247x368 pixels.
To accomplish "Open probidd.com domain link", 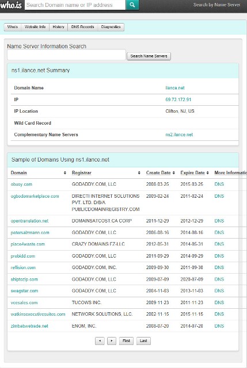I will [23, 256].
